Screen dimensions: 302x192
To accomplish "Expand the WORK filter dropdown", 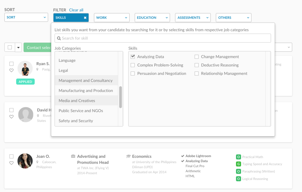I will 111,17.
